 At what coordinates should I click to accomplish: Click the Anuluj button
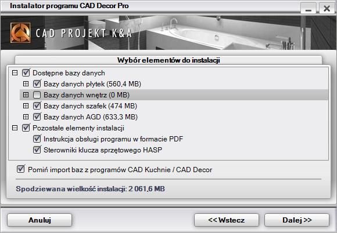(x=40, y=220)
